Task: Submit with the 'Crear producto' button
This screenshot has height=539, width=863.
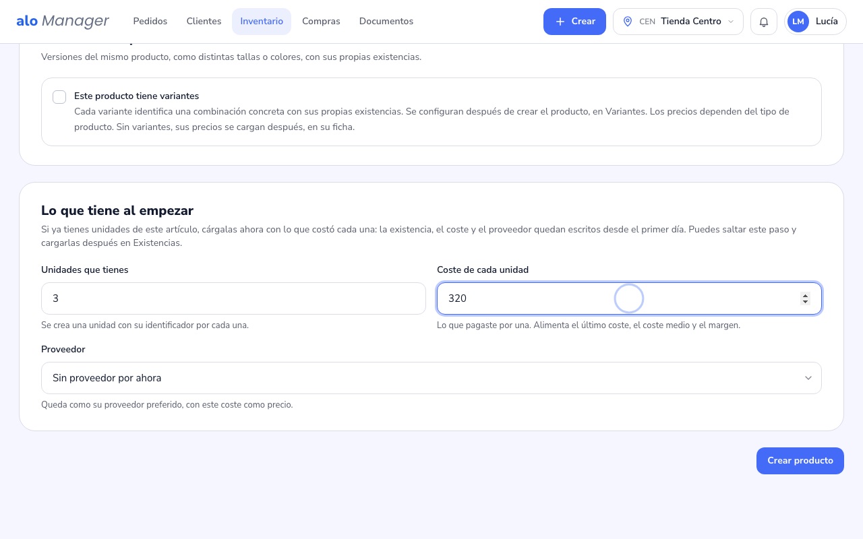Action: [x=800, y=461]
